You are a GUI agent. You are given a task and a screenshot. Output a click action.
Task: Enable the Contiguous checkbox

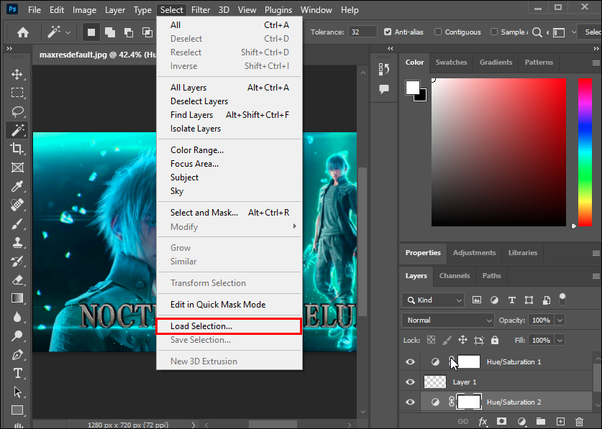tap(437, 32)
